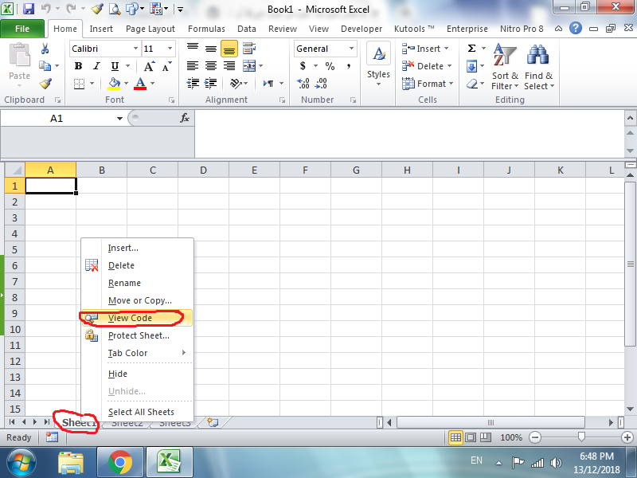This screenshot has height=478, width=637.
Task: Select the Format Painter brush in Clipboard group
Action: (x=45, y=84)
